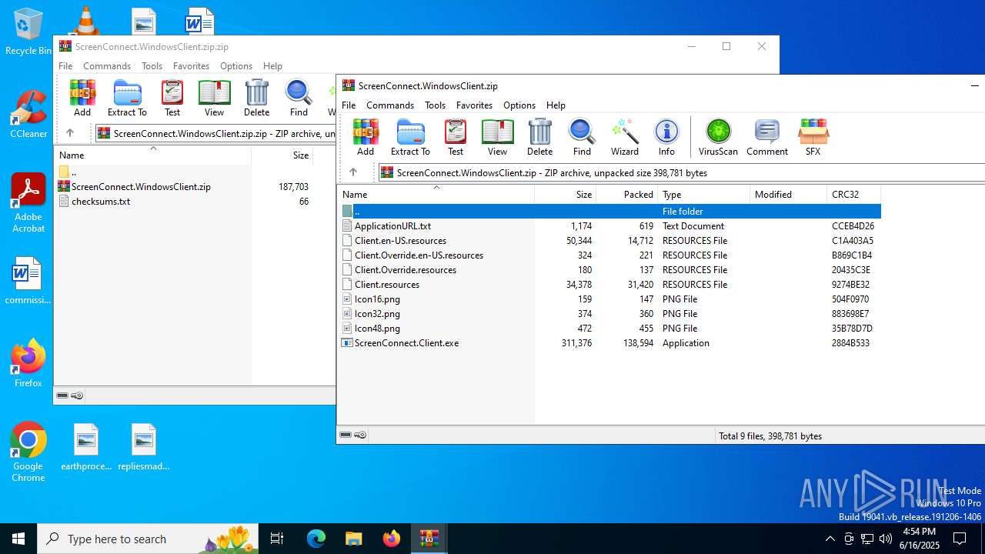
Task: Select the Firefox desktop shortcut
Action: point(28,363)
